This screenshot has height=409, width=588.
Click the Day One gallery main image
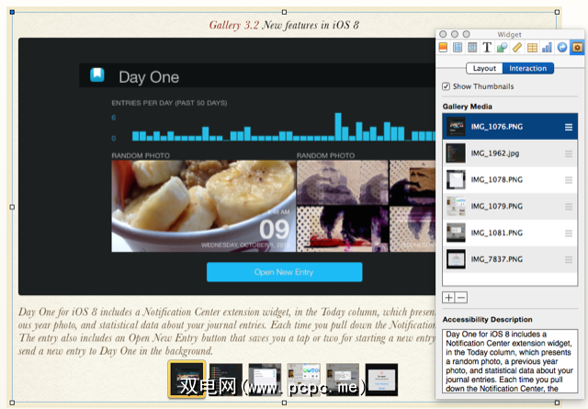click(227, 166)
